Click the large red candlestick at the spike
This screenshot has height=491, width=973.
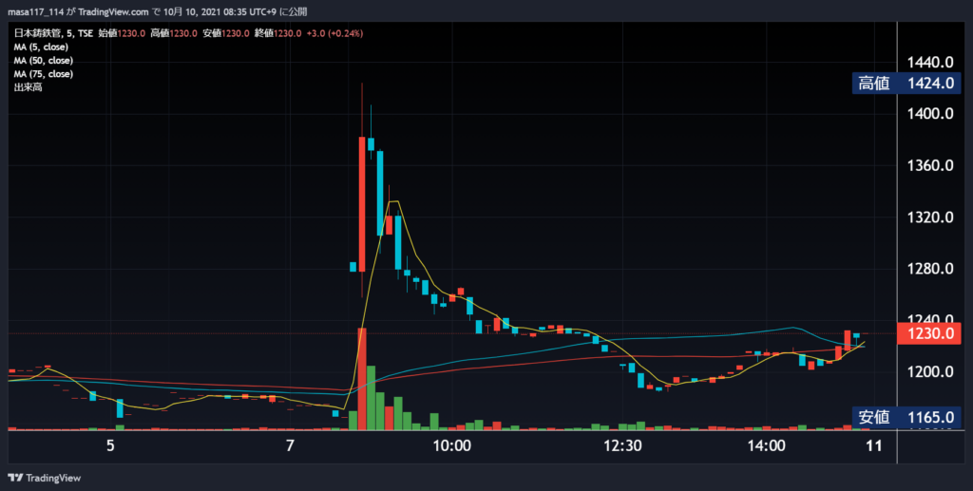point(362,204)
